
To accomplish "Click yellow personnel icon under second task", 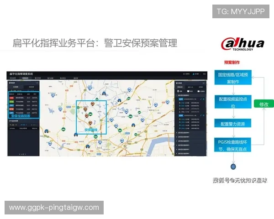I will (180, 119).
